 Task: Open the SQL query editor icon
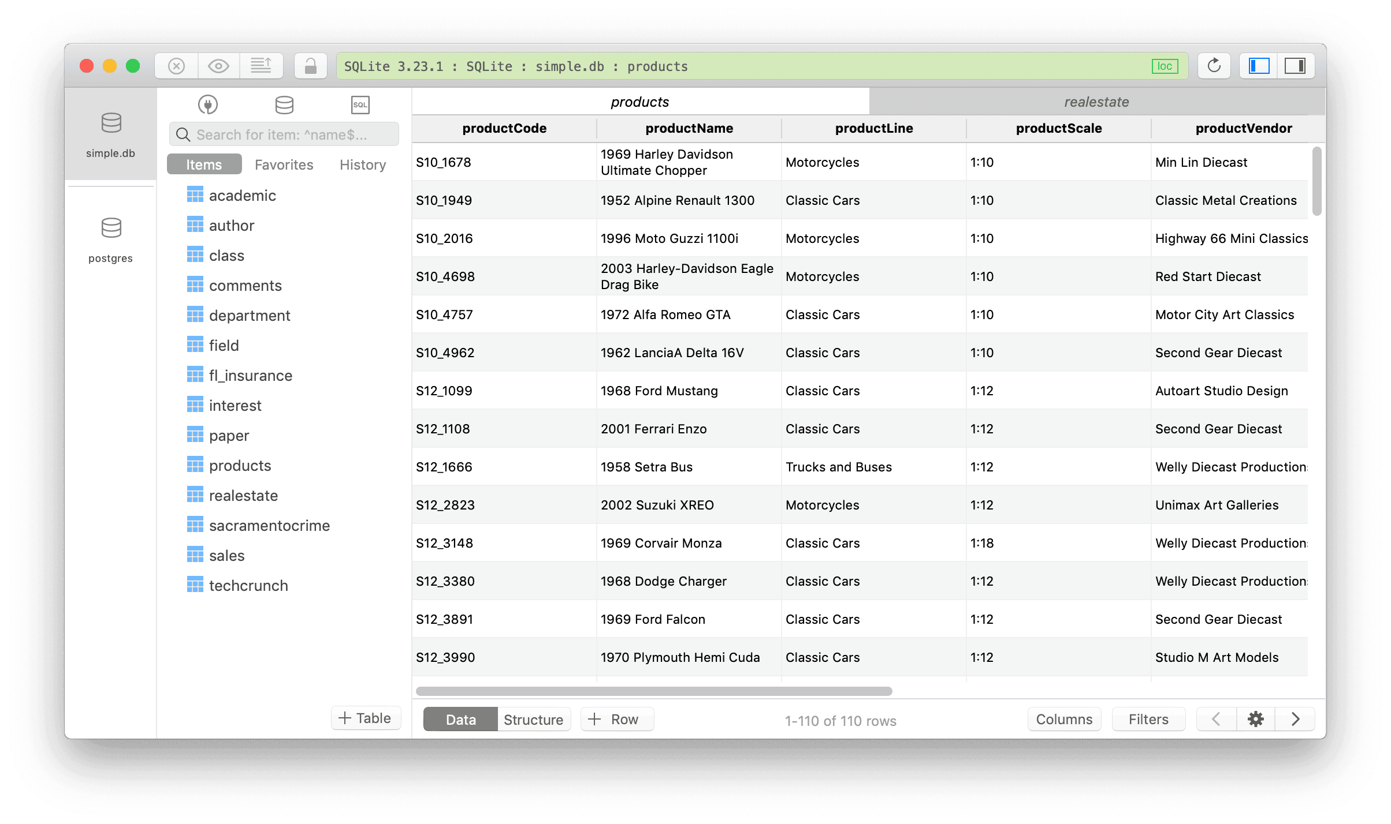[360, 104]
